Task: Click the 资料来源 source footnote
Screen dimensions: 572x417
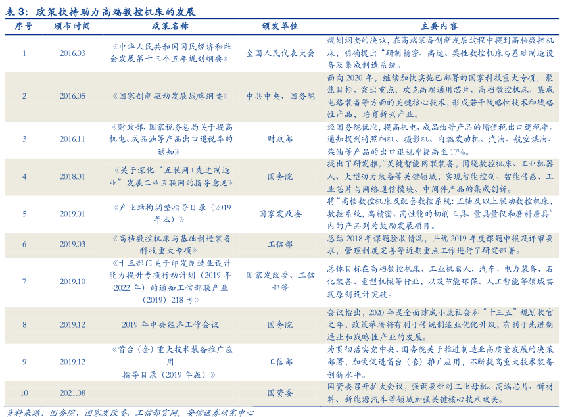Action: [130, 412]
